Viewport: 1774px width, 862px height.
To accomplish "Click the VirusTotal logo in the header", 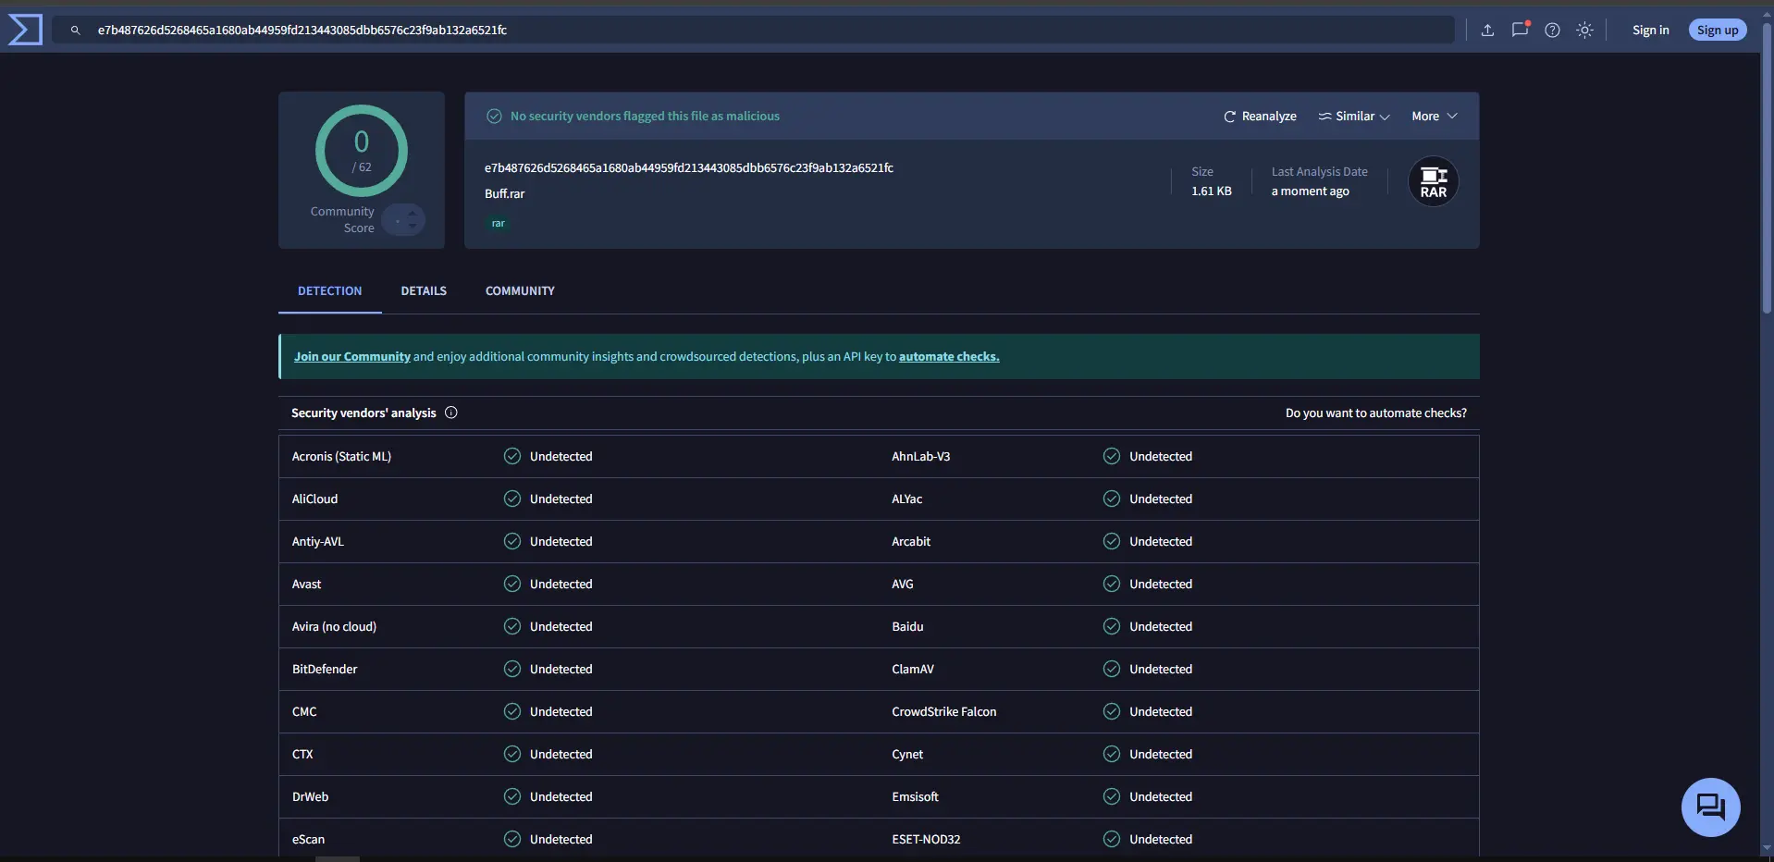I will tap(25, 30).
